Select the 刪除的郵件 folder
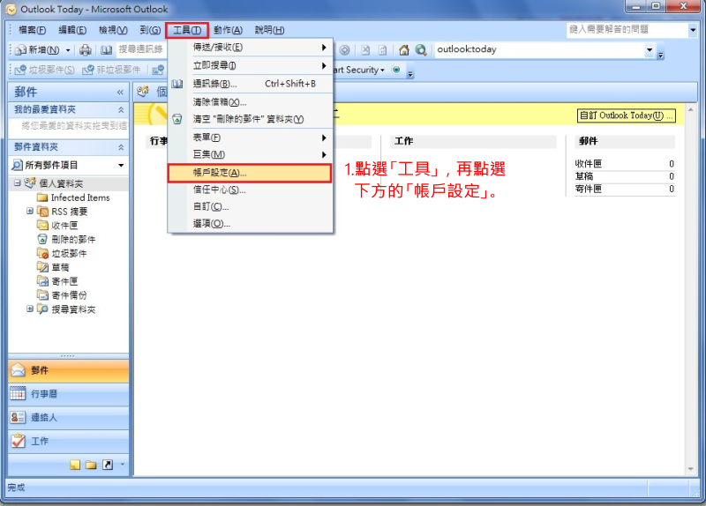 67,239
